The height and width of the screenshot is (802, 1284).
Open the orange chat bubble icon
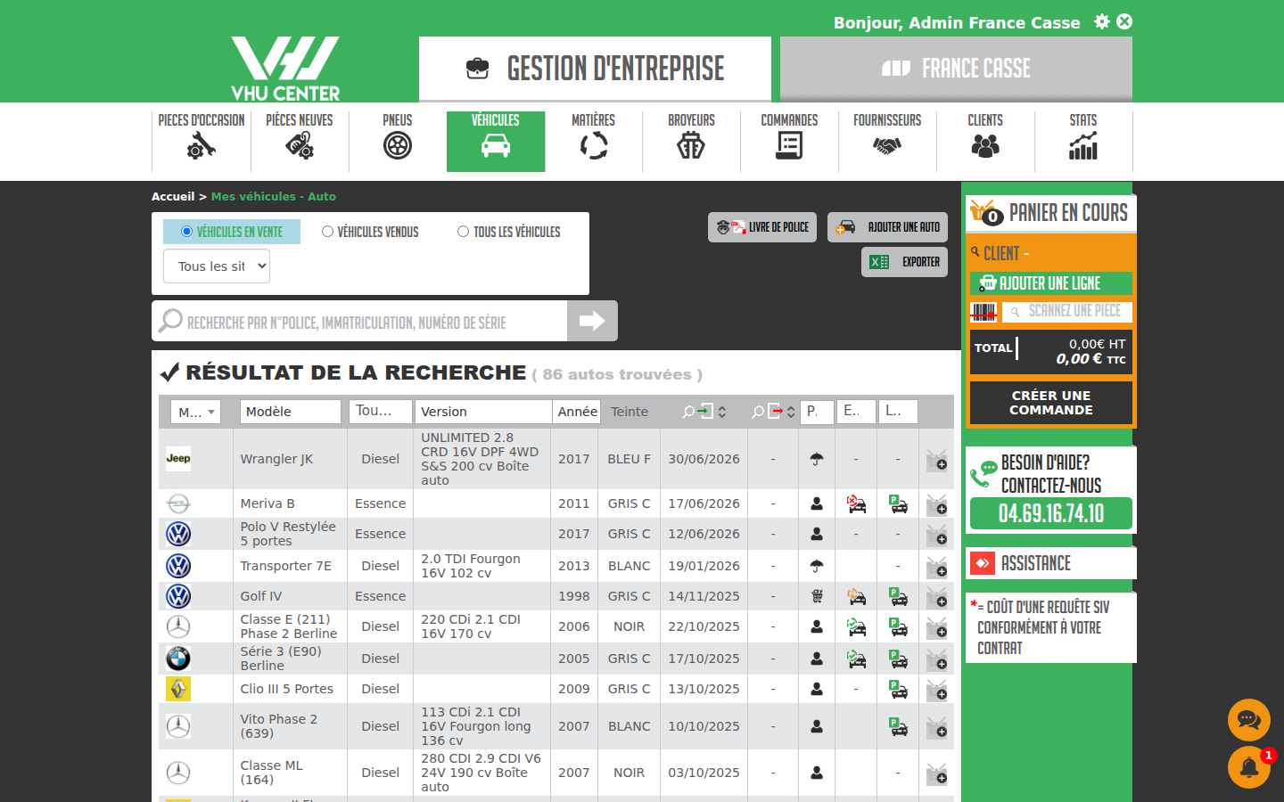pos(1249,720)
